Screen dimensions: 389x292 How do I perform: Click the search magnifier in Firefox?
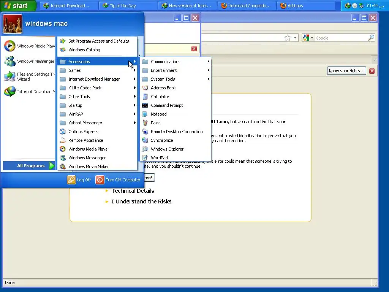coord(371,38)
